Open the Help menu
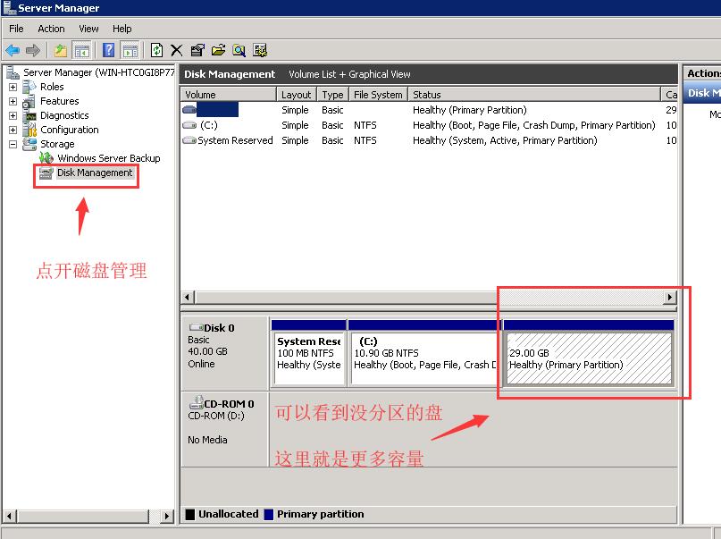This screenshot has height=539, width=721. click(x=122, y=29)
